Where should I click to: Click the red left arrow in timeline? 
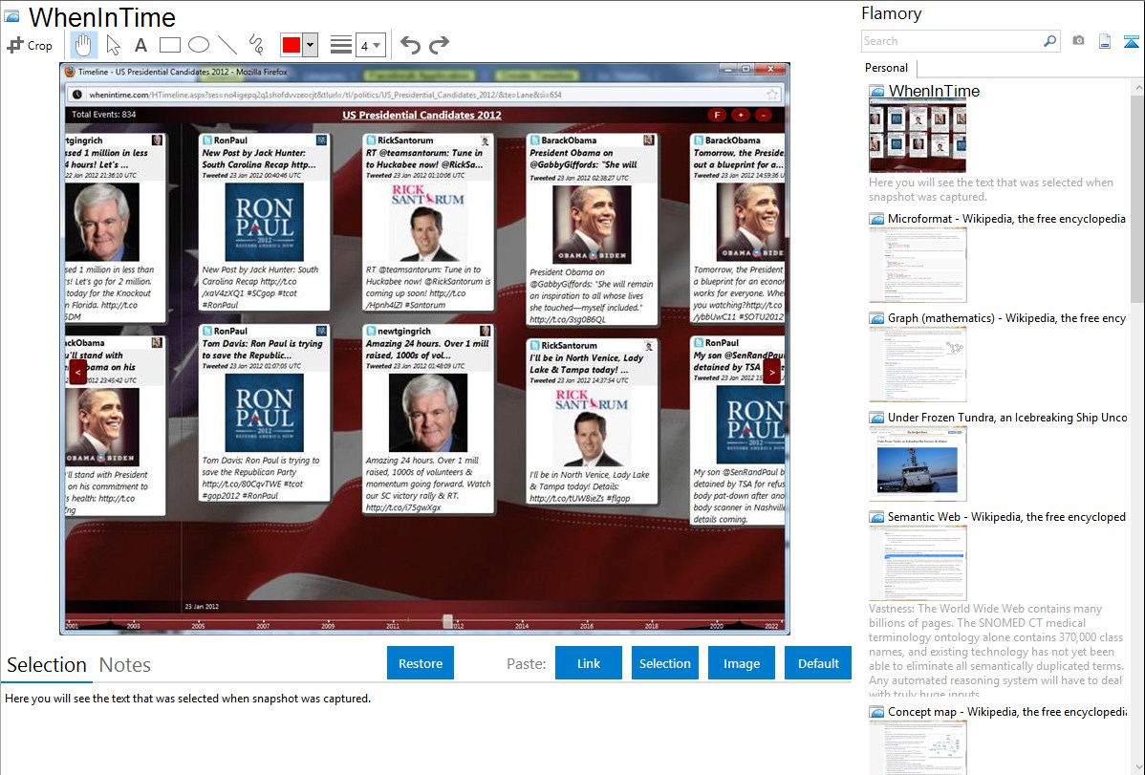click(x=78, y=372)
